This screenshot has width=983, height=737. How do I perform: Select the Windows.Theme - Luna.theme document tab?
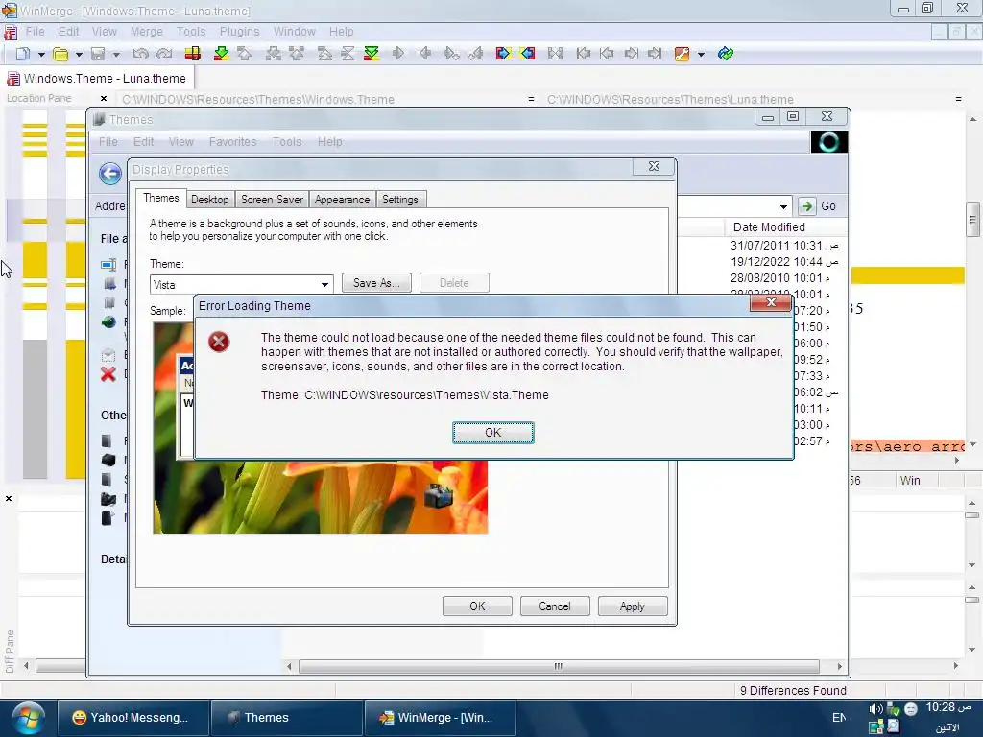coord(97,79)
